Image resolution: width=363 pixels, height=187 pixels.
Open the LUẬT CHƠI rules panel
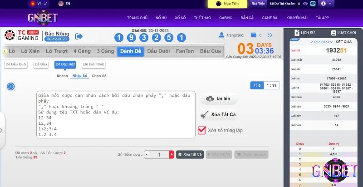[343, 33]
